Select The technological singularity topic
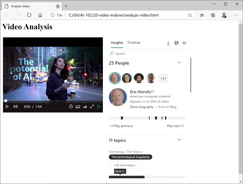 [x=130, y=157]
